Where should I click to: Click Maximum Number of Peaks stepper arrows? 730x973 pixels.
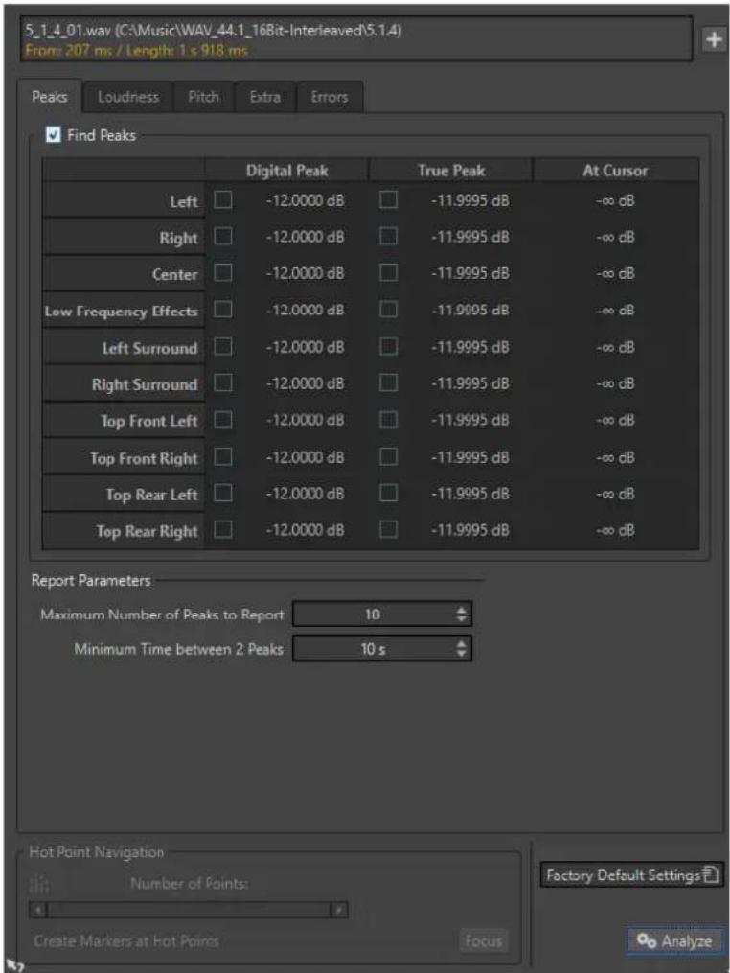click(x=461, y=614)
